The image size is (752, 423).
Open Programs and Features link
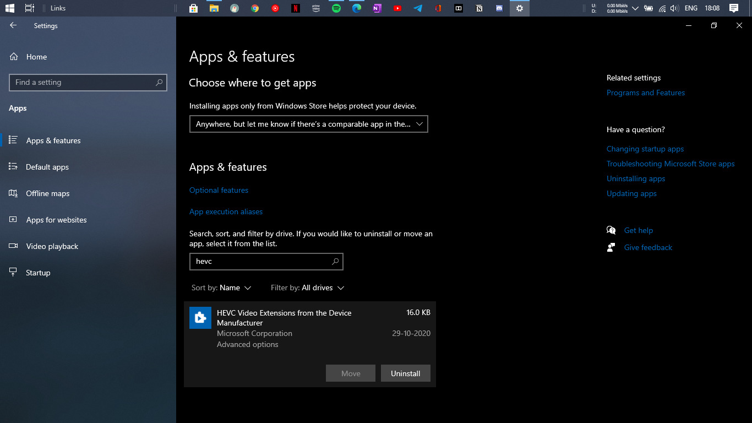[645, 93]
